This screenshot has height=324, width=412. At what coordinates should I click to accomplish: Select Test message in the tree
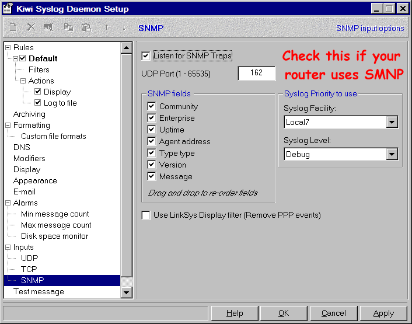39,291
